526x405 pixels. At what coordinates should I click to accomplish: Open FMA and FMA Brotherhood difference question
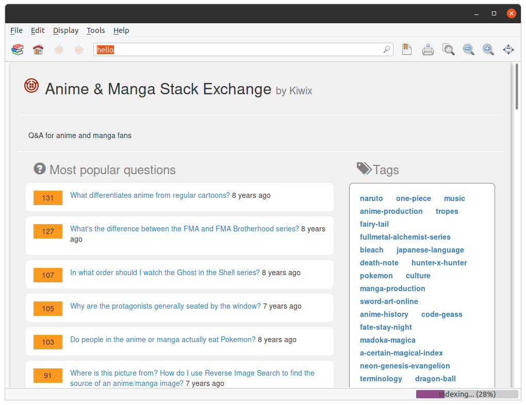click(185, 229)
